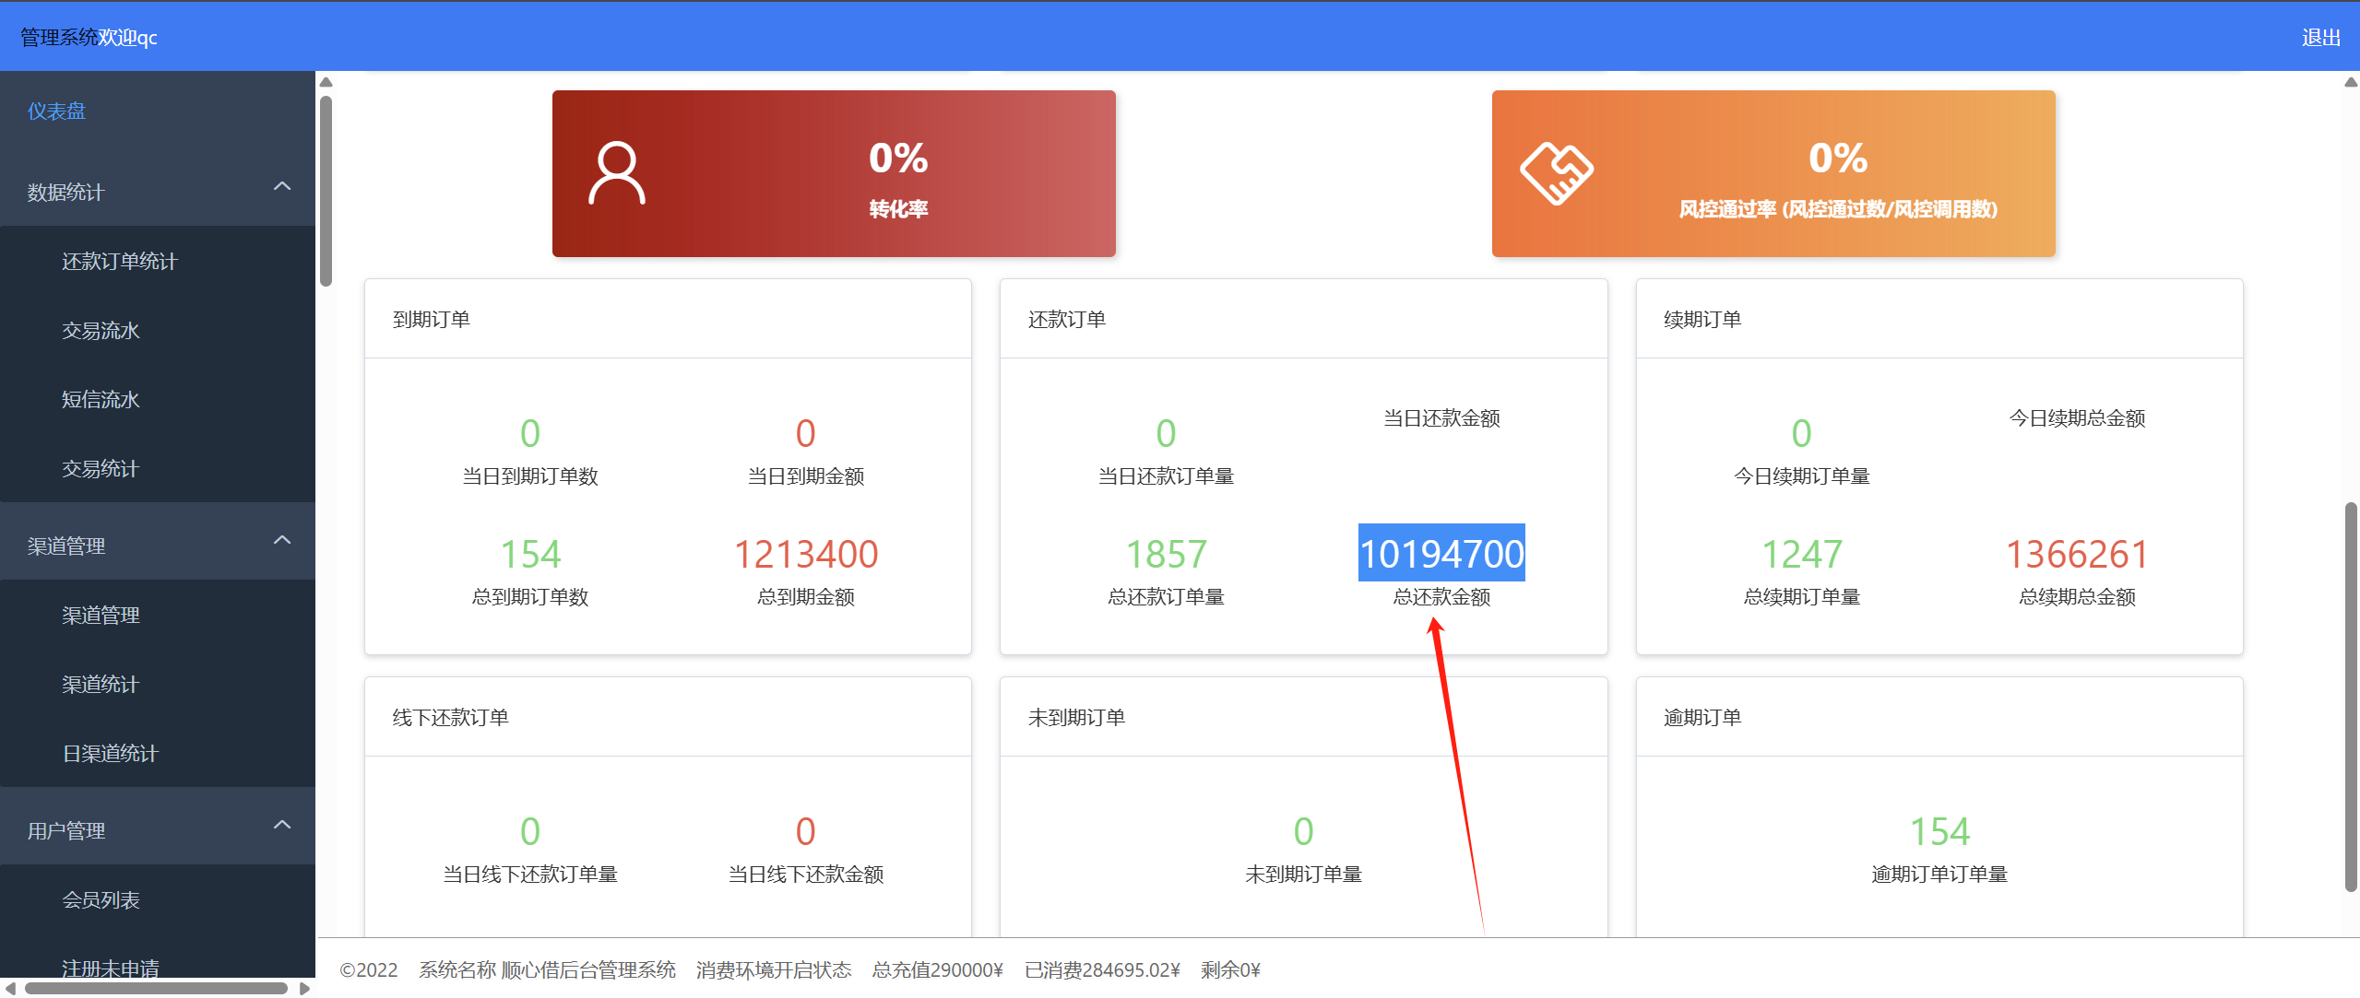Click 退出 to log out
The image size is (2360, 998).
2320,38
